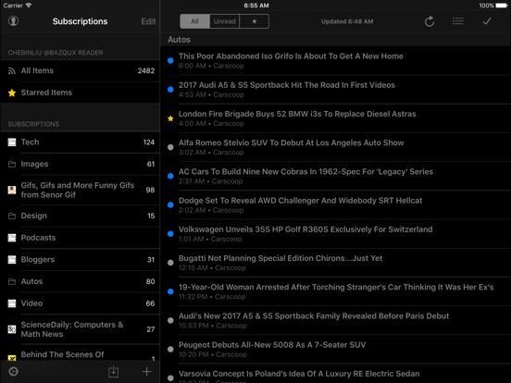The image size is (511, 383).
Task: Open Abandoned Iso Grifo article
Action: click(336, 60)
